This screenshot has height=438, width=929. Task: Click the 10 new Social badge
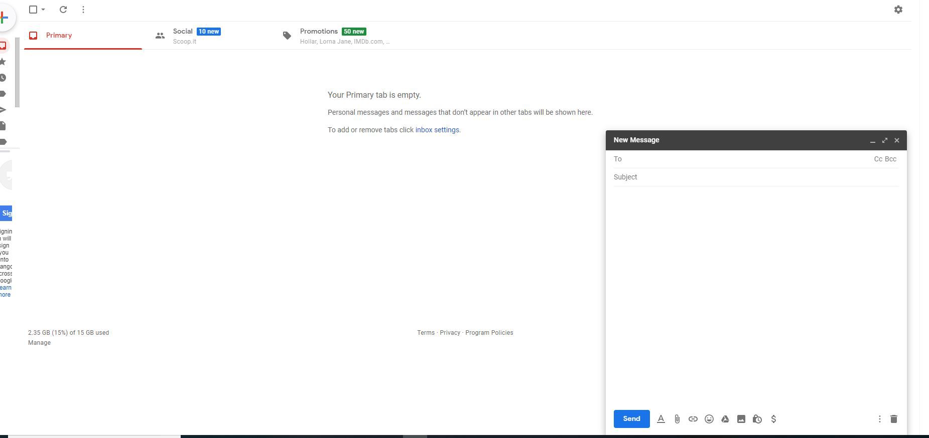(209, 32)
